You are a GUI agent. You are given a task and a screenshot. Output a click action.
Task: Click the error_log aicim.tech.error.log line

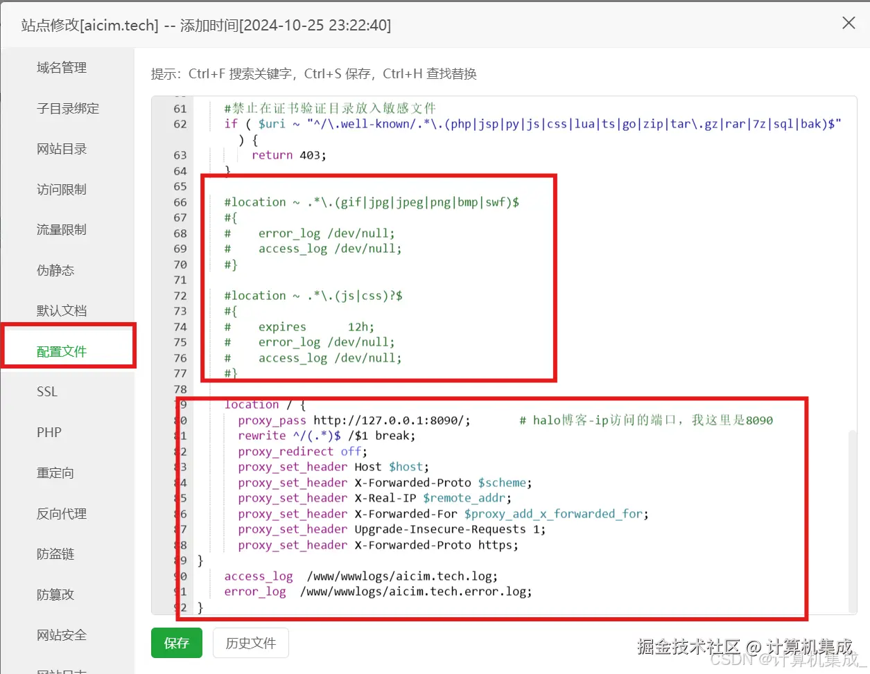pos(378,592)
